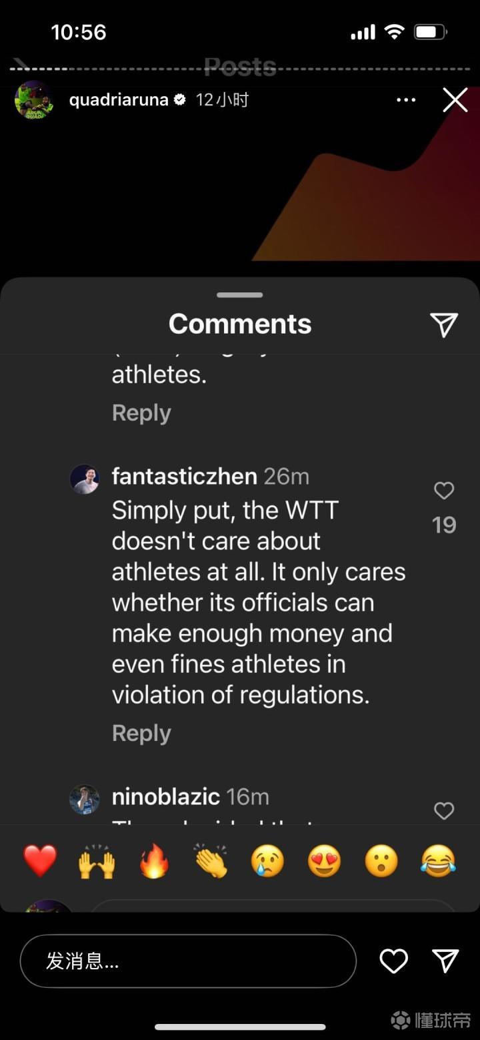Viewport: 480px width, 1040px height.
Task: Close the story with the X
Action: (x=455, y=100)
